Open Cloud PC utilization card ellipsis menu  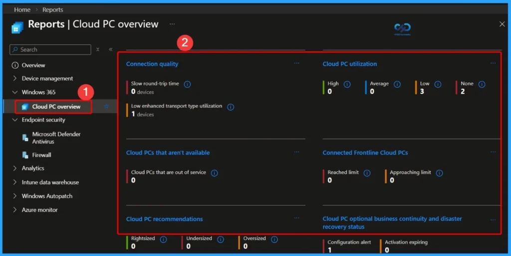point(493,63)
